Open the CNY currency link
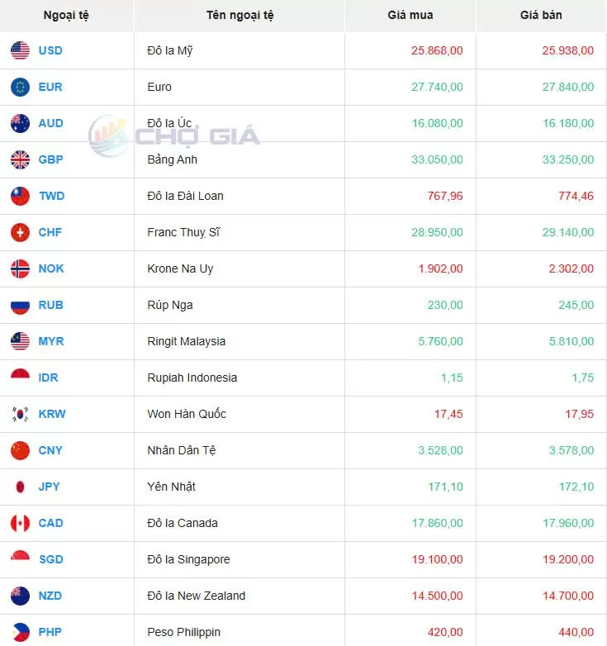607x646 pixels. pyautogui.click(x=50, y=450)
